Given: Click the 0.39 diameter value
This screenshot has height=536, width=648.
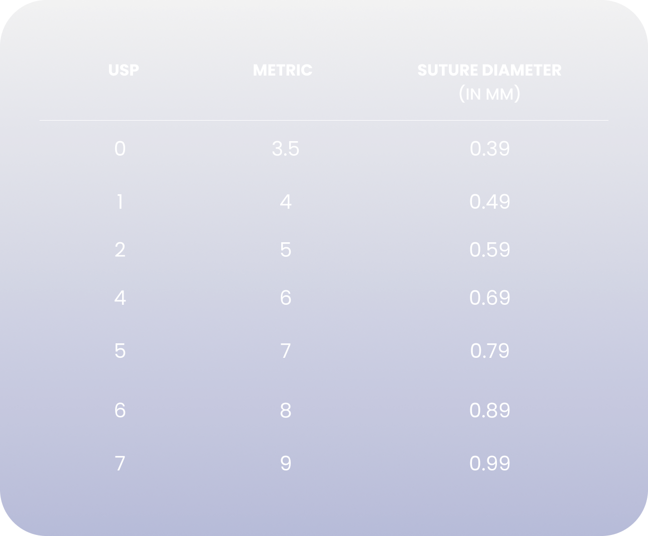Looking at the screenshot, I should [x=489, y=149].
